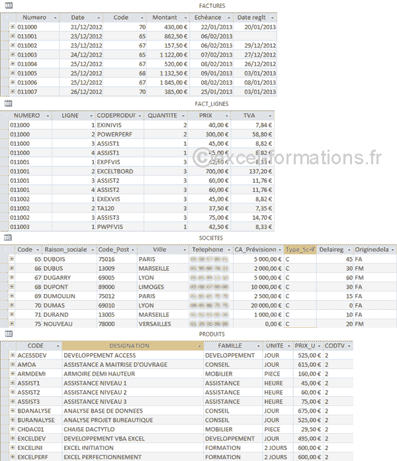This screenshot has width=397, height=461.
Task: Select the Telephone column header
Action: click(211, 250)
